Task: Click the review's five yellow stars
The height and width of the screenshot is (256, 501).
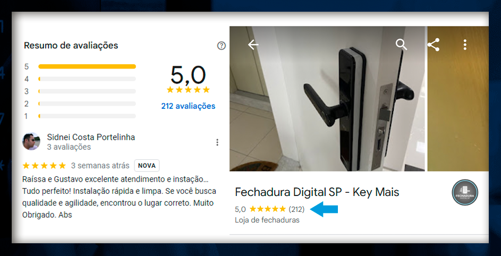Action: (44, 166)
